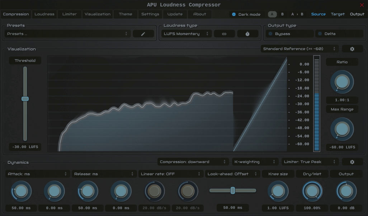This screenshot has width=368, height=216.
Task: Open the Visualization settings gear
Action: click(x=352, y=49)
